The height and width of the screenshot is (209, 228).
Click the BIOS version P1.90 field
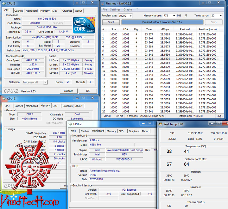[122, 175]
